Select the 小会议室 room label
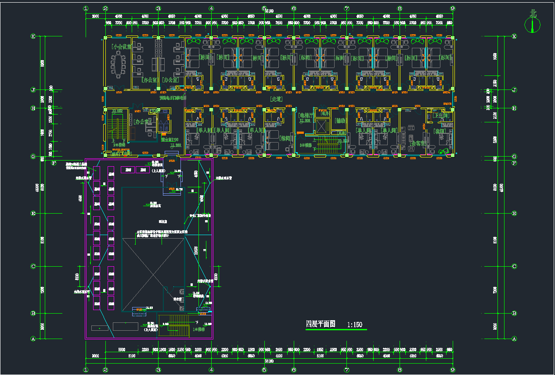The width and height of the screenshot is (555, 375). pyautogui.click(x=121, y=46)
